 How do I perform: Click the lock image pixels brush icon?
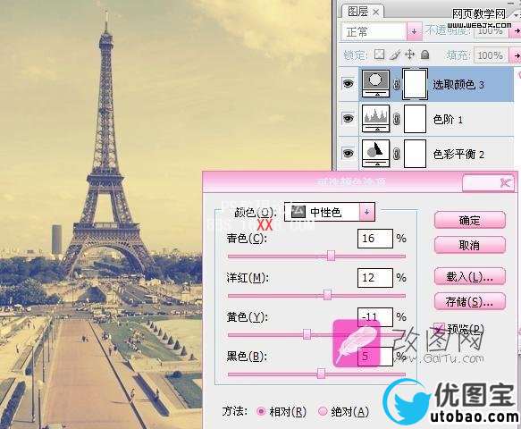point(394,55)
